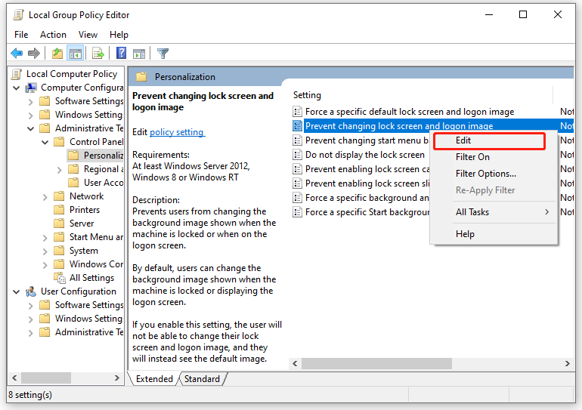Click the User Configuration user icon
This screenshot has height=410, width=582.
(x=31, y=291)
